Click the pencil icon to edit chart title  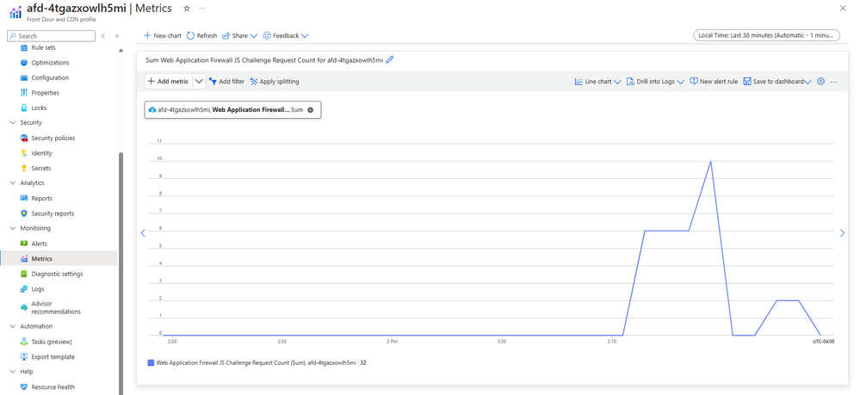(x=390, y=60)
